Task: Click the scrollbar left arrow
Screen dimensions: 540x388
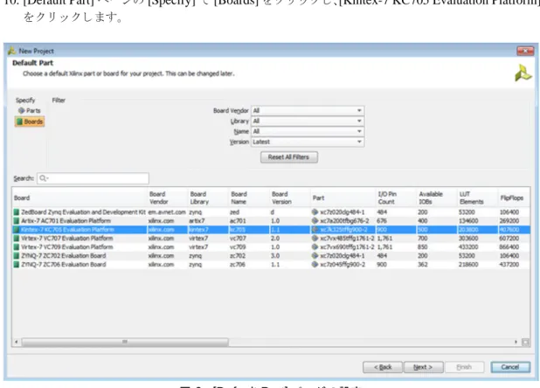Action: point(17,342)
